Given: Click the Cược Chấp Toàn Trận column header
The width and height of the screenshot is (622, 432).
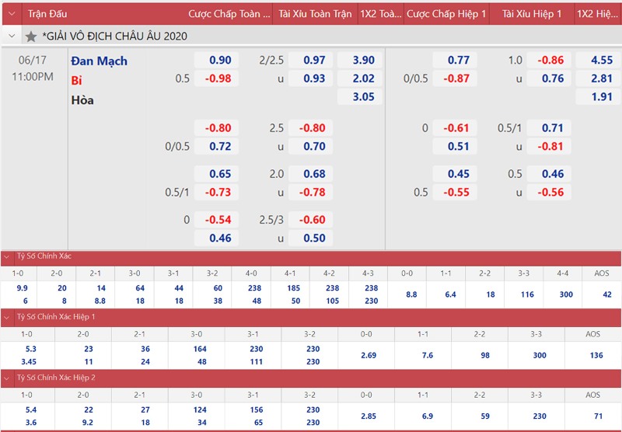Looking at the screenshot, I should click(x=229, y=14).
